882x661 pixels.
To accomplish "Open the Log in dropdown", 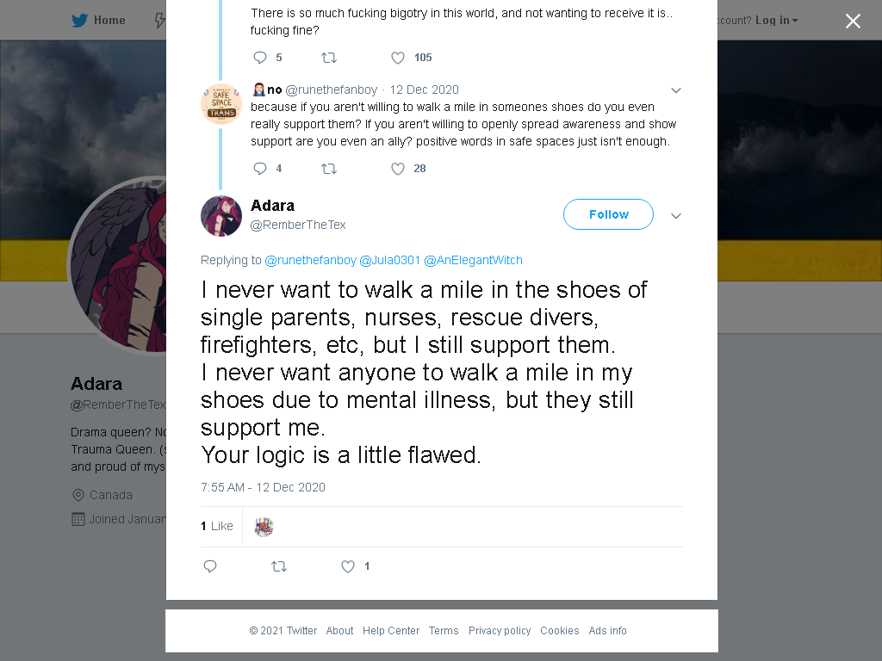I will pos(777,21).
